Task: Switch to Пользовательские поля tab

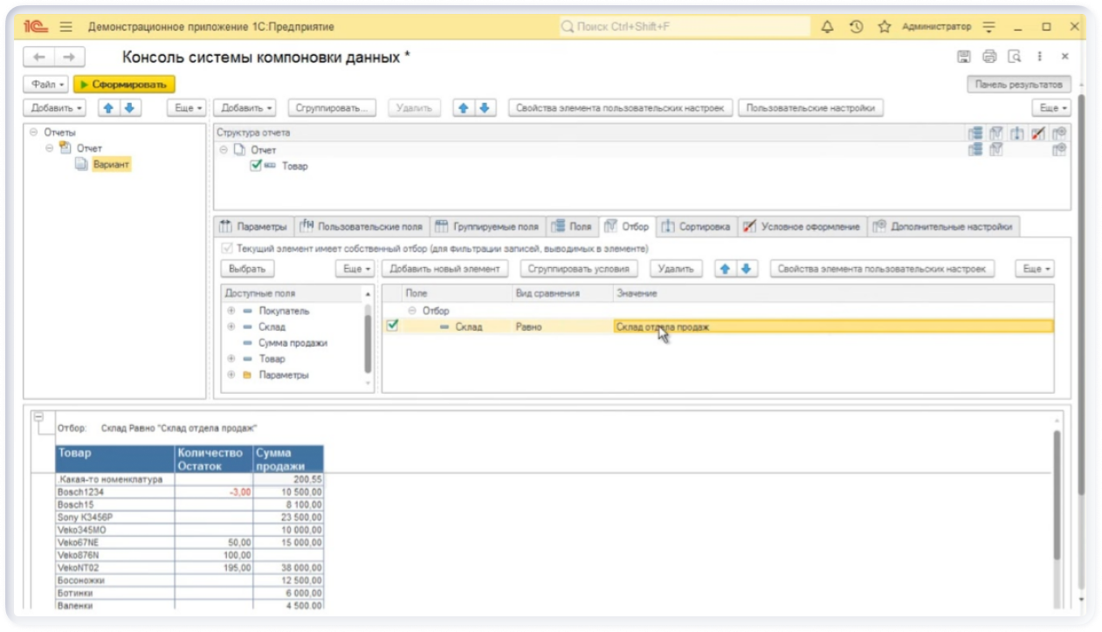Action: 361,227
